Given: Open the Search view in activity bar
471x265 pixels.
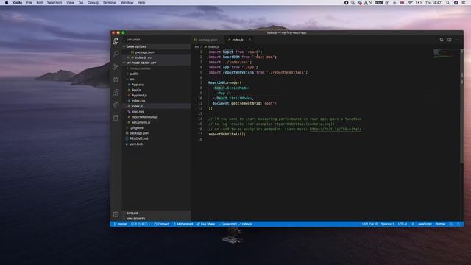Looking at the screenshot, I should [x=116, y=54].
